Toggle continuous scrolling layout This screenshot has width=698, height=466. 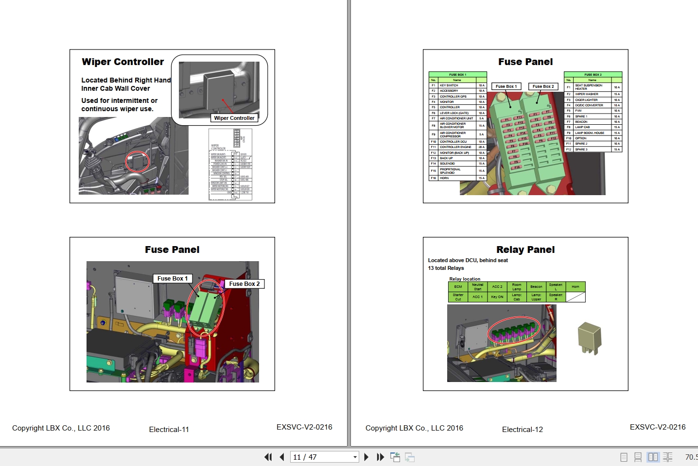pyautogui.click(x=638, y=457)
